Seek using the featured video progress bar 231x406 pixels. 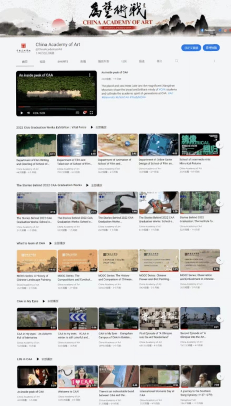(56, 108)
